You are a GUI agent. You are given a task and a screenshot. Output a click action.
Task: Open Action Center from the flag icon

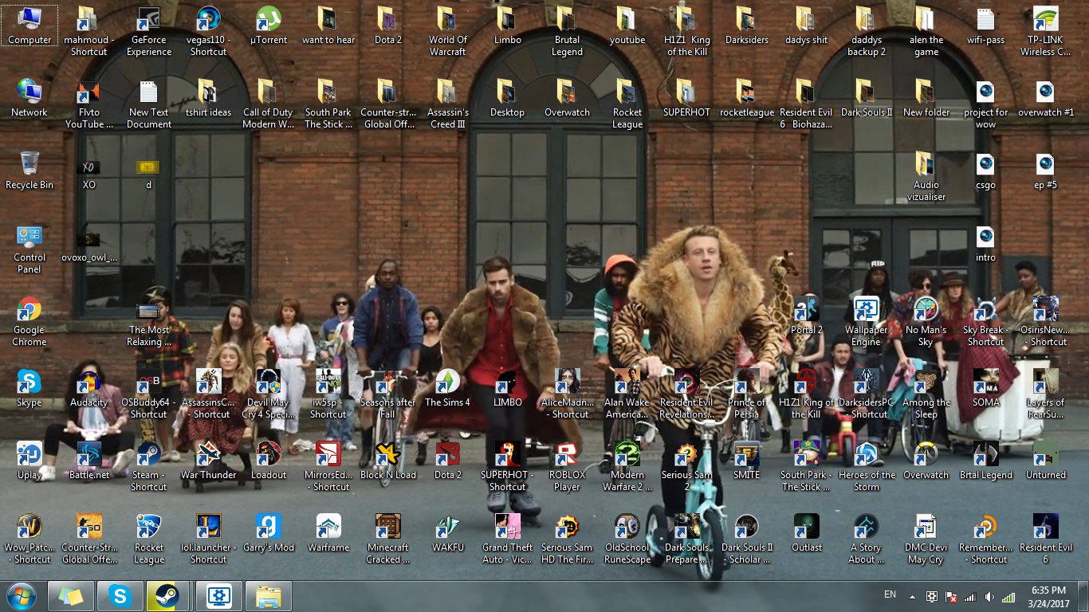tap(950, 595)
